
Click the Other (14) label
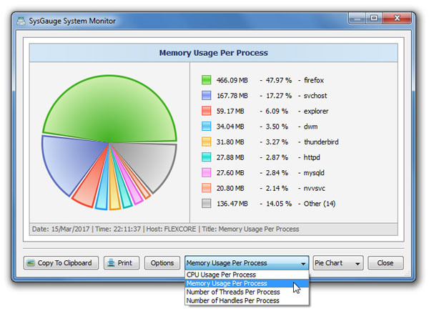point(320,204)
